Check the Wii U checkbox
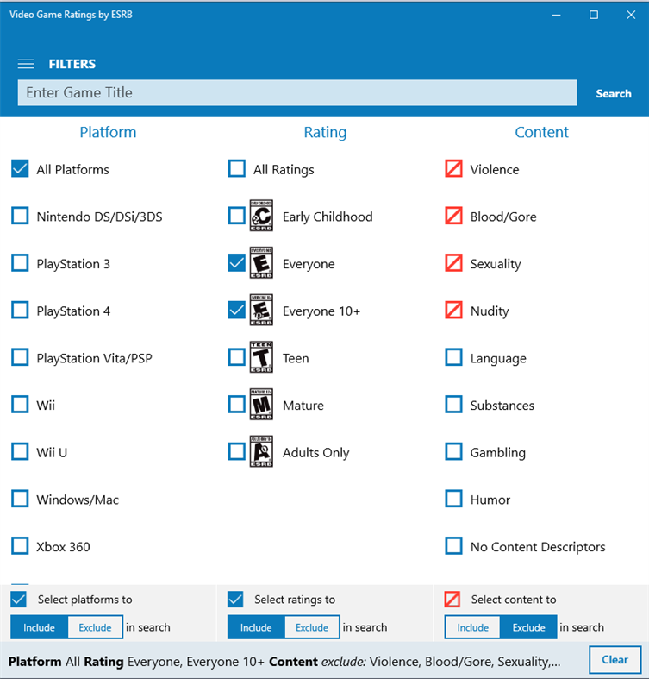Image resolution: width=649 pixels, height=679 pixels. pos(20,451)
